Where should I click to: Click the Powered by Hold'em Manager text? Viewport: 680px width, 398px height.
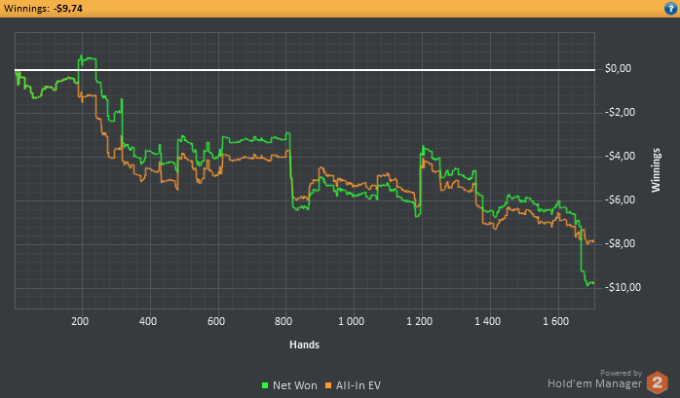click(595, 380)
